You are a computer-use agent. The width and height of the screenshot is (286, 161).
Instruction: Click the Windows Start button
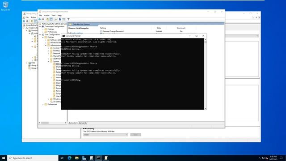coord(4,158)
